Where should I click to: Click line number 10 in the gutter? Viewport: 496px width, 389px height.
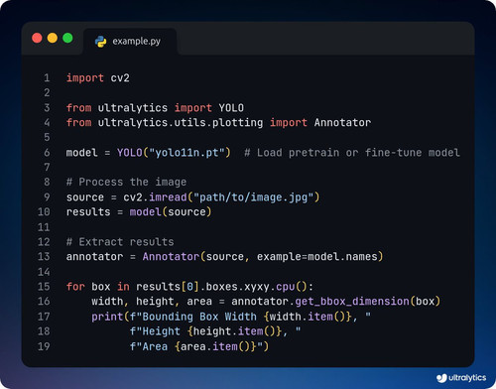pos(44,212)
